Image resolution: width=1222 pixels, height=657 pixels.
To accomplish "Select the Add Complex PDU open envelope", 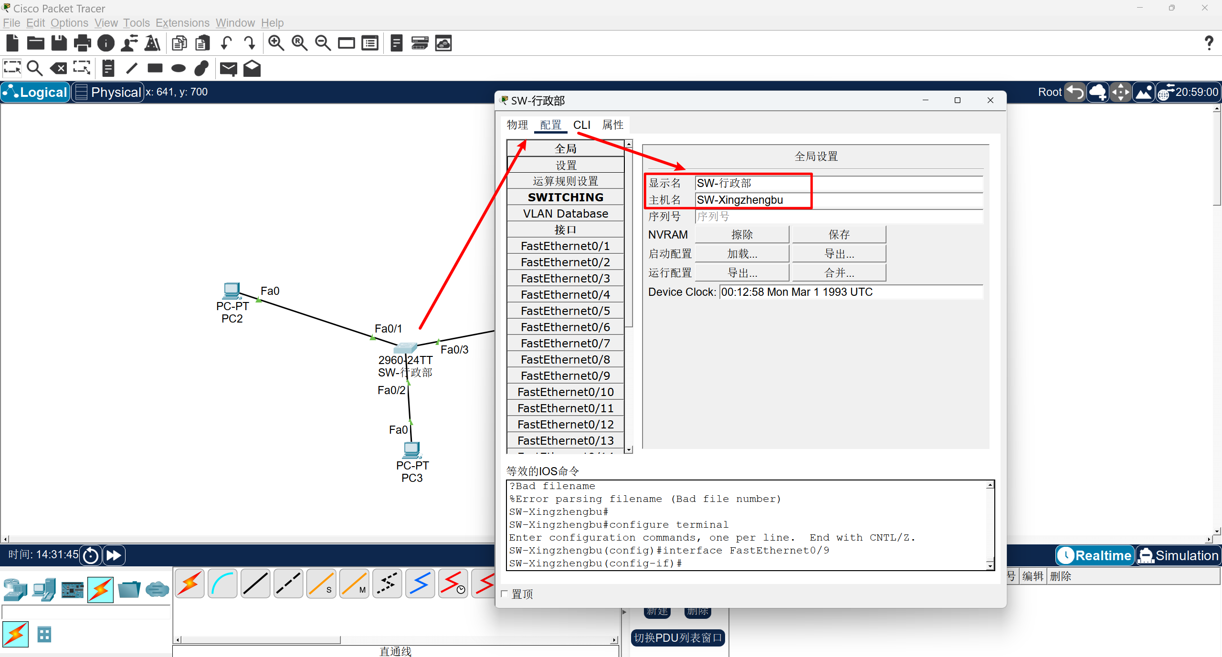I will (x=252, y=68).
